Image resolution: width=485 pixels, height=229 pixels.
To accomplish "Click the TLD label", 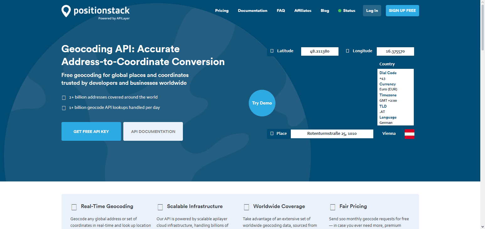I will (x=383, y=106).
